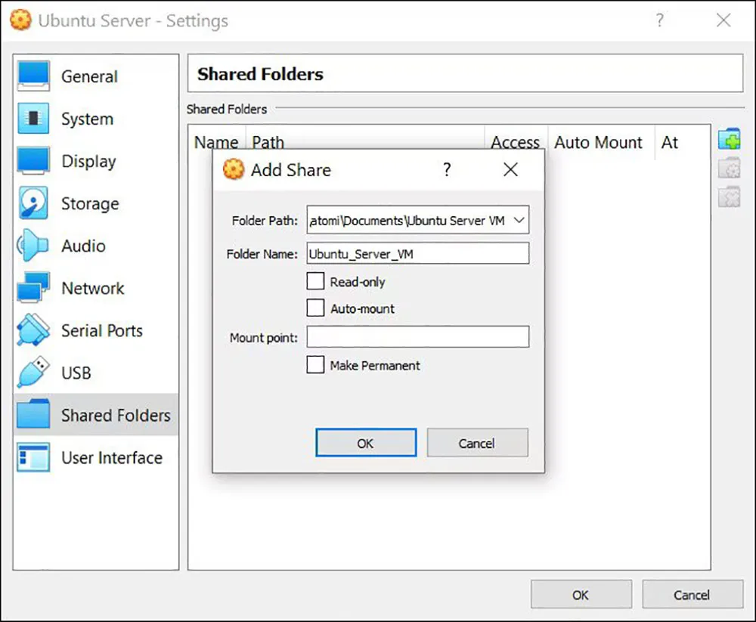Check the Make Permanent option
This screenshot has height=622, width=756.
(315, 365)
